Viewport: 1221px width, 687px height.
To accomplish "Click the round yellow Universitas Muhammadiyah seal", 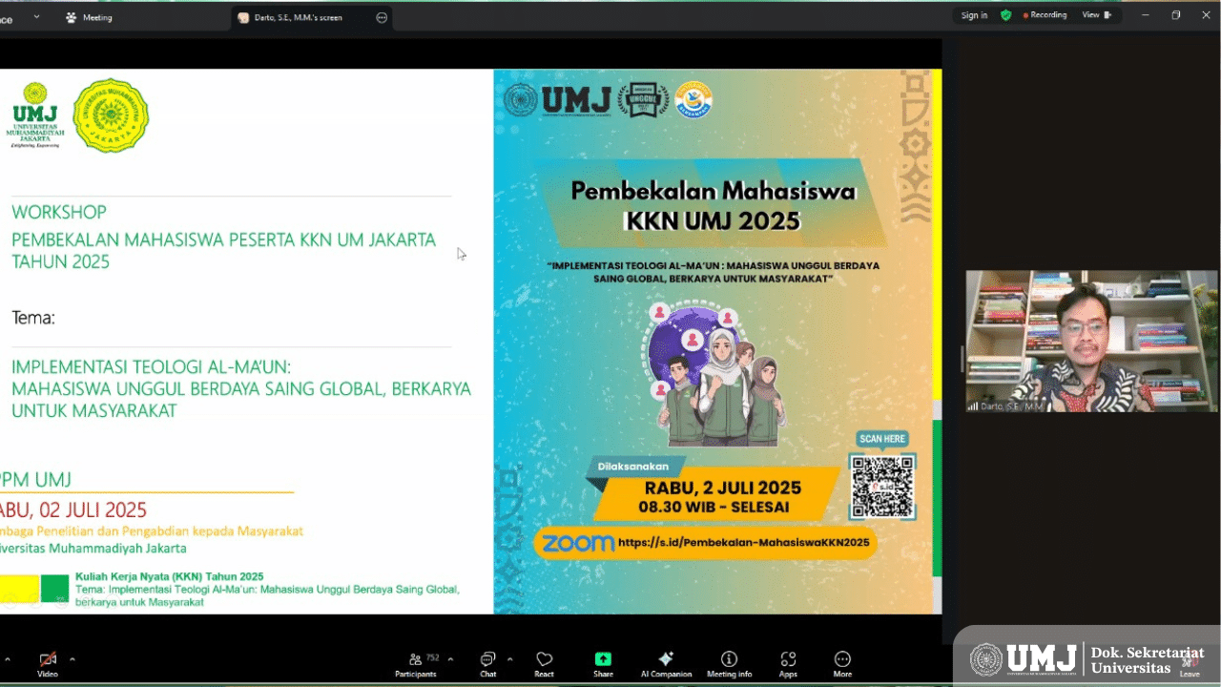I will coord(111,115).
